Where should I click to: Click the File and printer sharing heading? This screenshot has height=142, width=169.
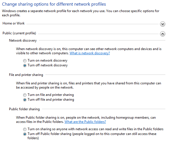(x=26, y=75)
